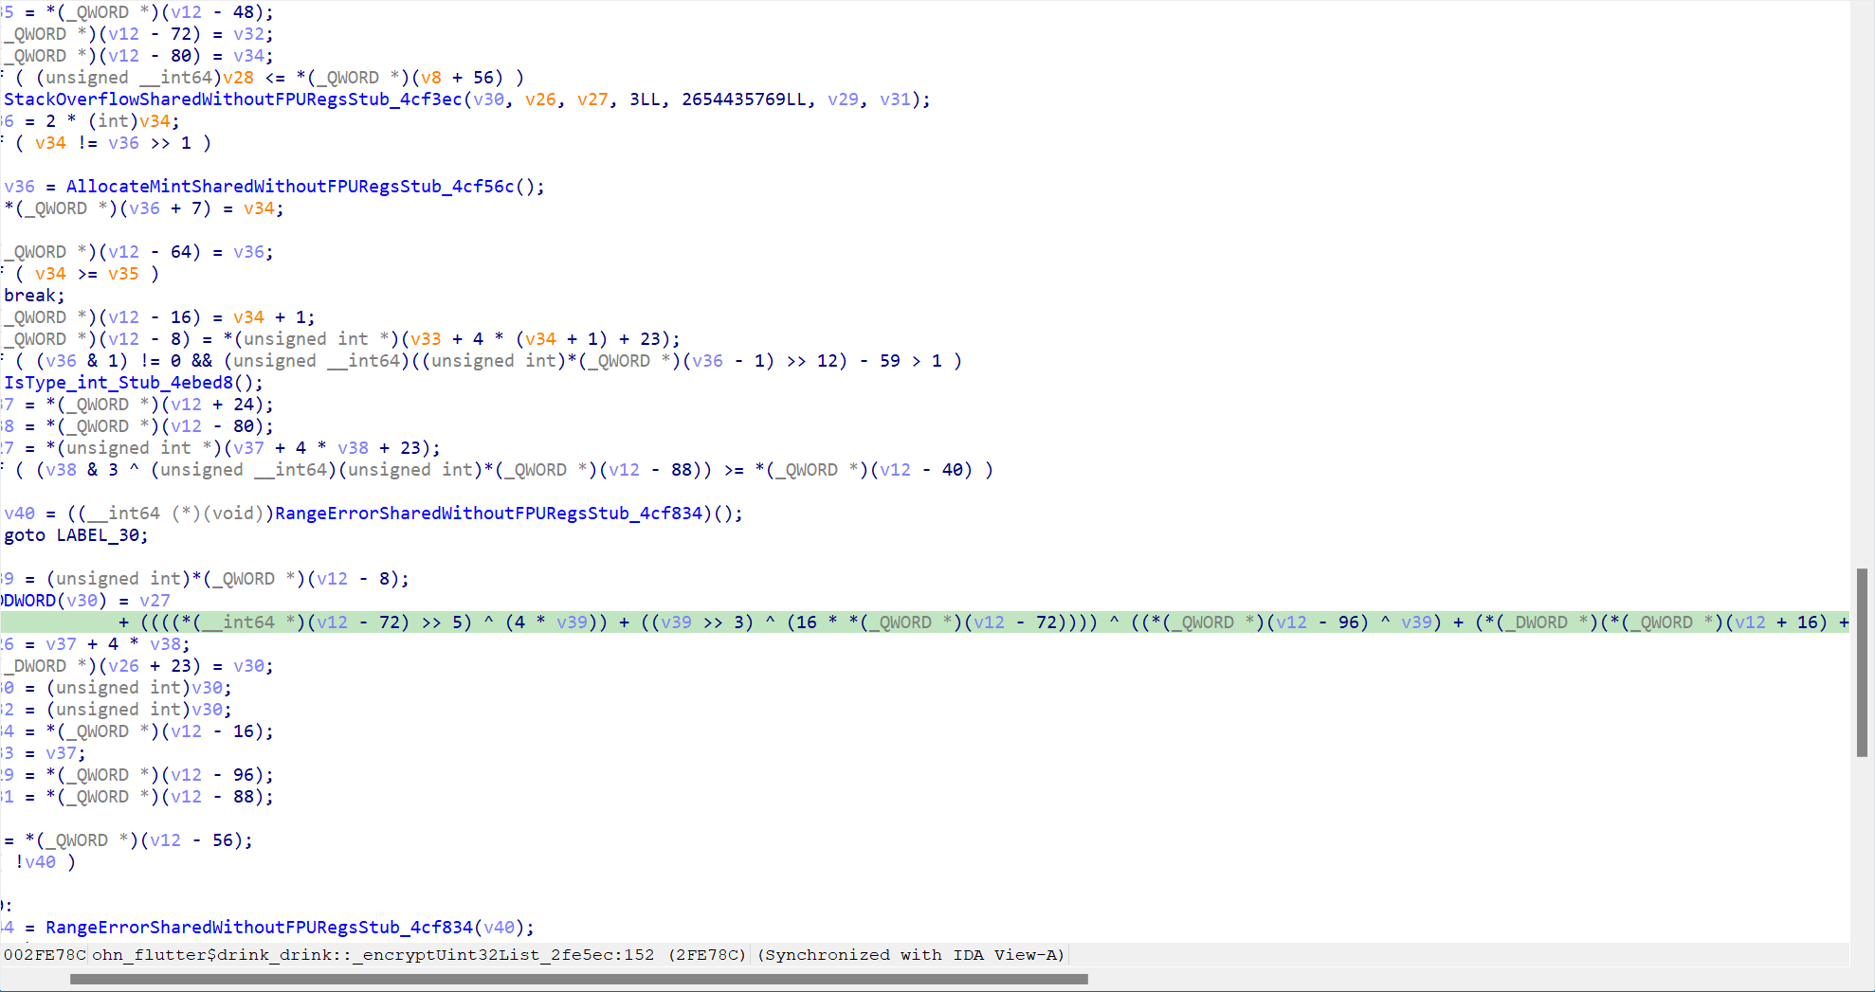
Task: Click v40 in the '(__int64 (*)(void))' cast line
Action: pos(19,514)
